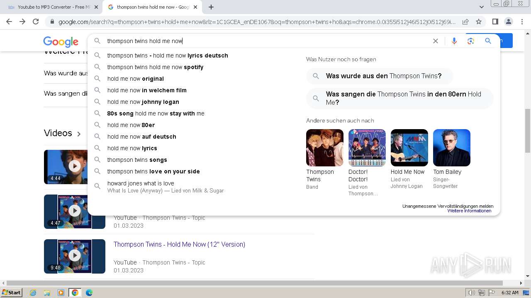Share this page via address bar icon
This screenshot has height=298, width=531.
[x=465, y=22]
